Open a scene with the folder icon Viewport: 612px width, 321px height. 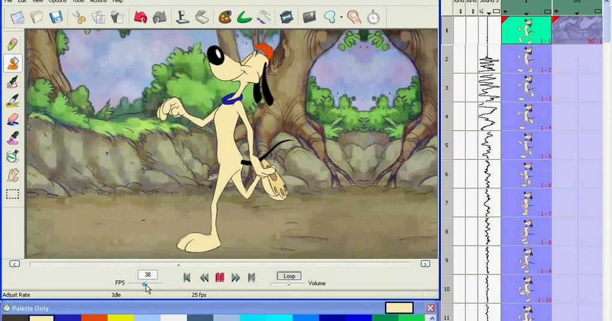pyautogui.click(x=37, y=17)
